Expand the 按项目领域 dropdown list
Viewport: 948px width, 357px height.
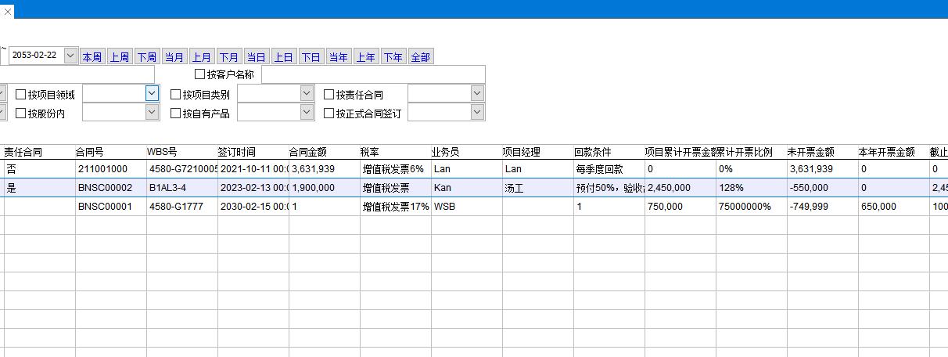point(152,93)
